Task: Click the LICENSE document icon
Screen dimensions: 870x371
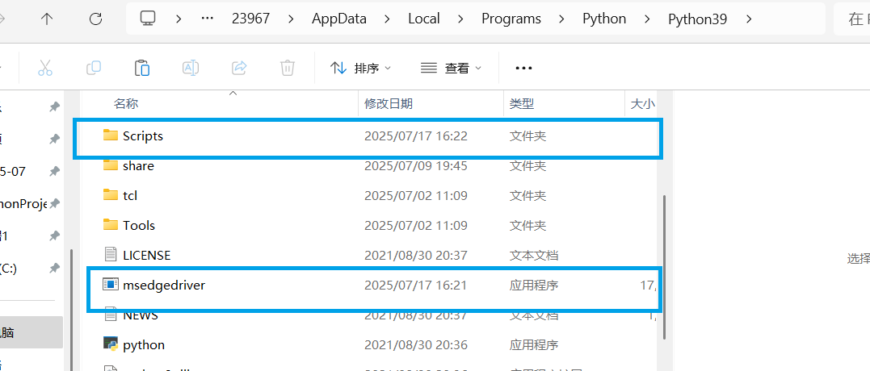Action: tap(111, 255)
